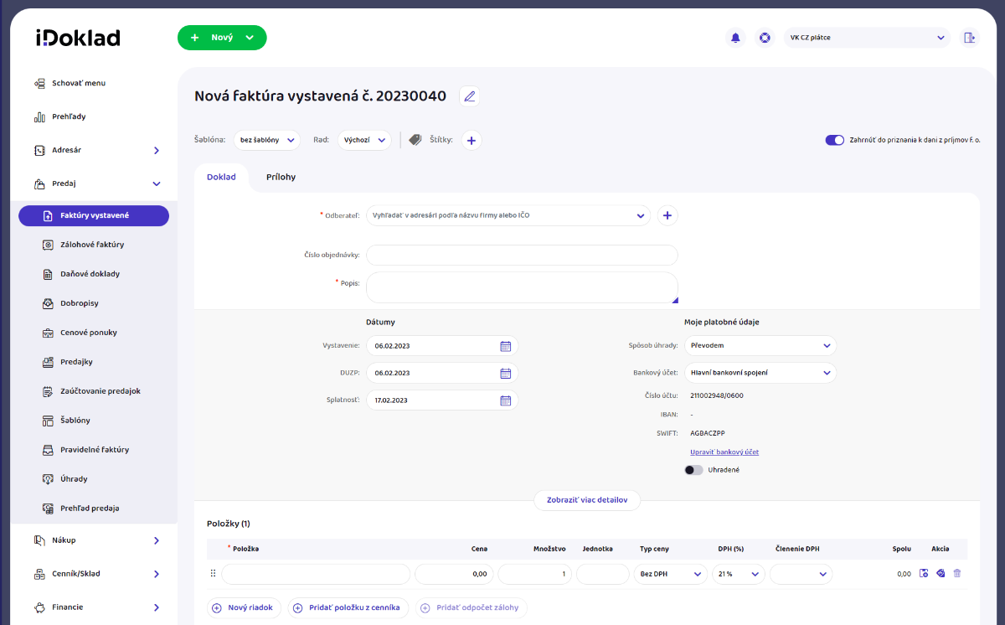Open Zálohové faktúry in sidebar
Screen dimensions: 1005x625
click(92, 245)
